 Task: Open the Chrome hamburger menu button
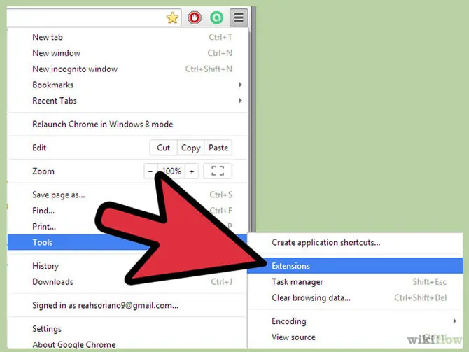coord(239,17)
